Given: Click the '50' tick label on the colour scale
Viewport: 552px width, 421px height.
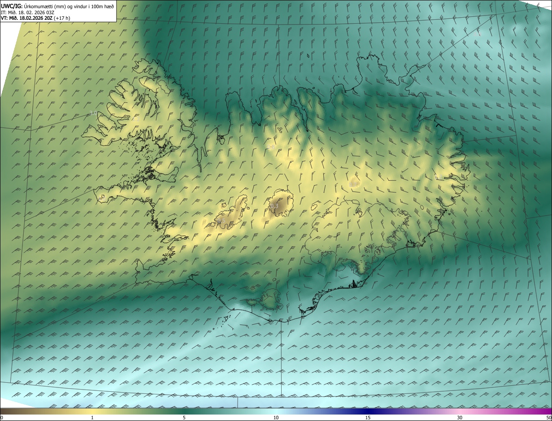Looking at the screenshot, I should pos(549,418).
